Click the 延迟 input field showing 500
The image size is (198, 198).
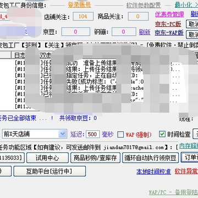tap(92, 134)
